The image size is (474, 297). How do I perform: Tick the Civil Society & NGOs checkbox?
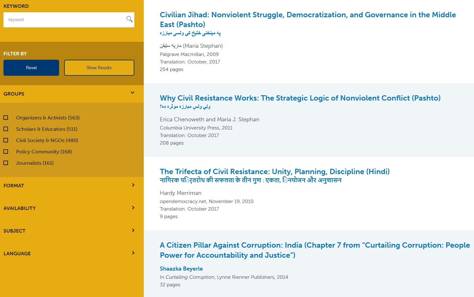coord(6,140)
